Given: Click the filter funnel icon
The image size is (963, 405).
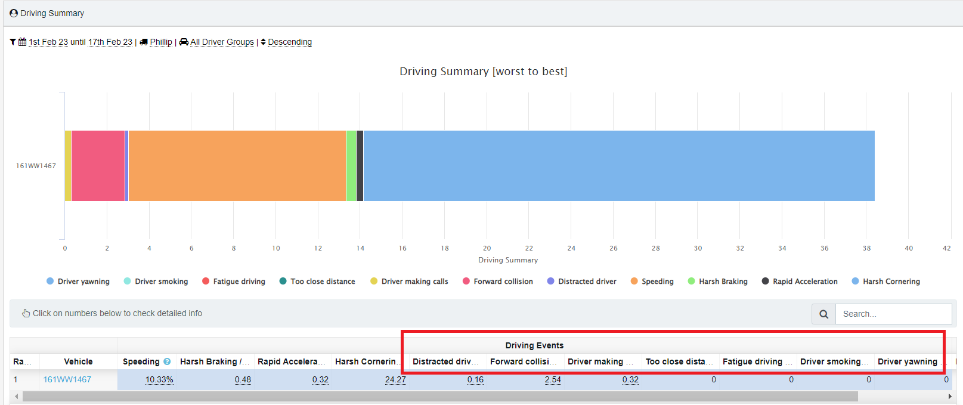Looking at the screenshot, I should pos(13,42).
